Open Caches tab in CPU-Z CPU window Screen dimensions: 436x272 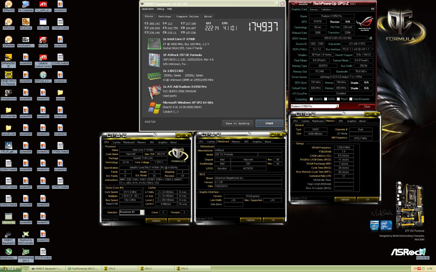tap(116, 142)
